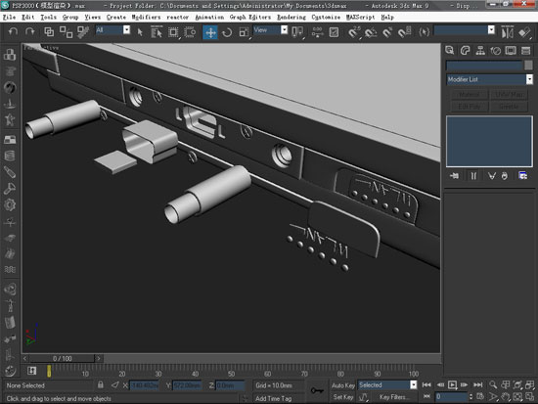Screen dimensions: 538x404
Task: Open the Select by Name dialog icon
Action: pyautogui.click(x=157, y=32)
